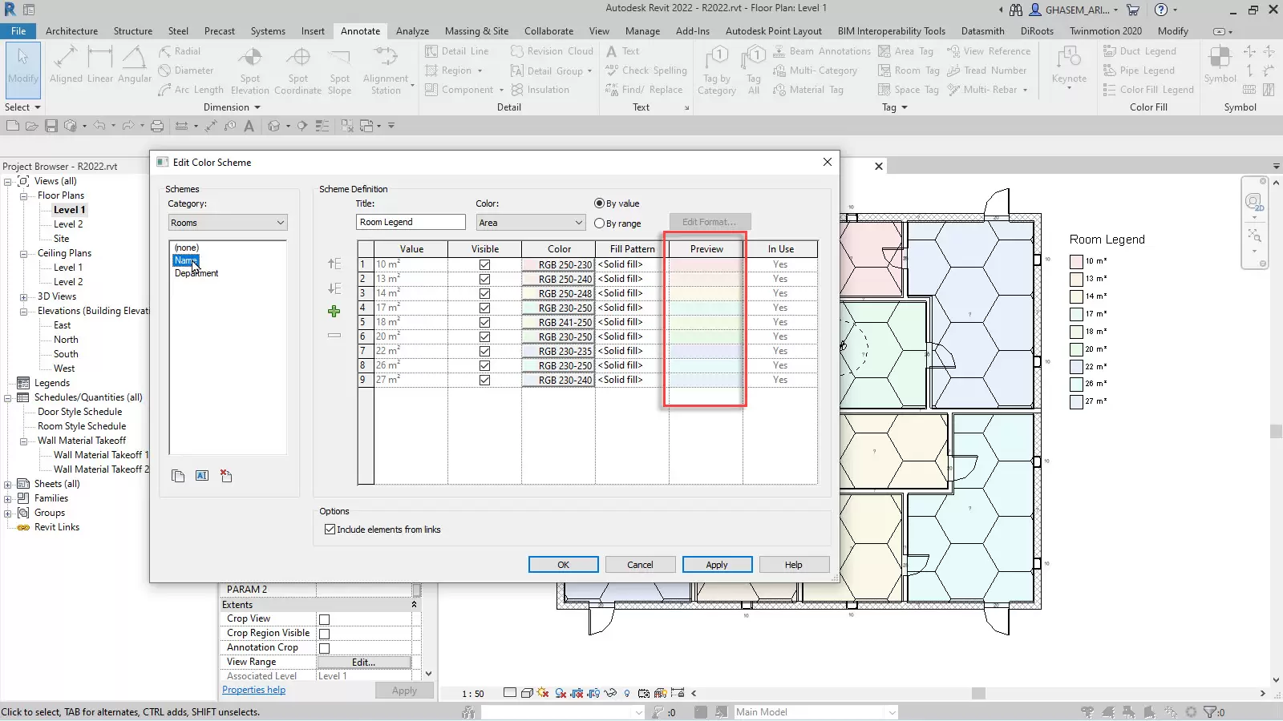The image size is (1283, 721).
Task: Switch to the Analyze ribbon tab
Action: coord(412,31)
